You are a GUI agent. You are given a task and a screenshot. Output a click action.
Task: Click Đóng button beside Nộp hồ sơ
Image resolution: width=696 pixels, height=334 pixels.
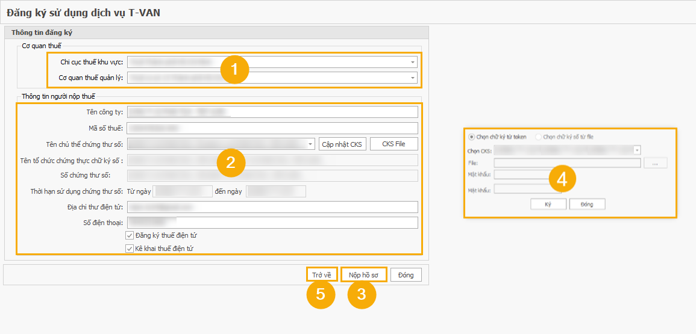pos(406,275)
